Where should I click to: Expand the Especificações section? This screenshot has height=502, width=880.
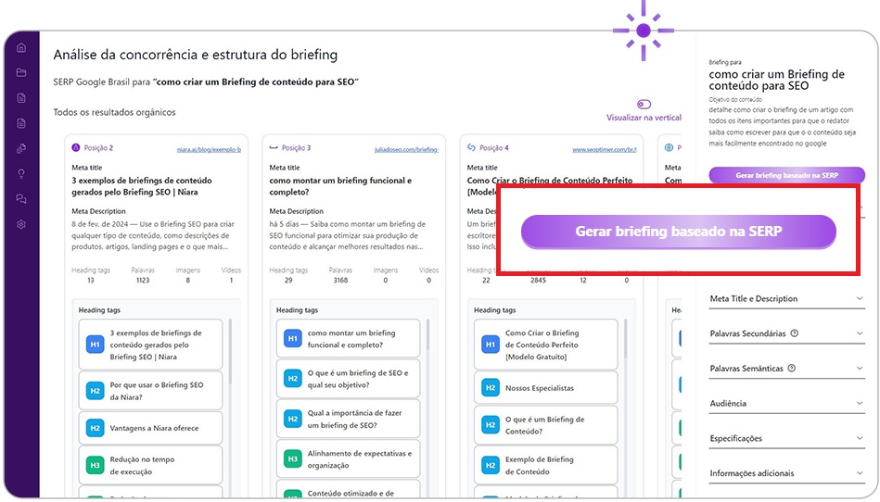[x=860, y=438]
